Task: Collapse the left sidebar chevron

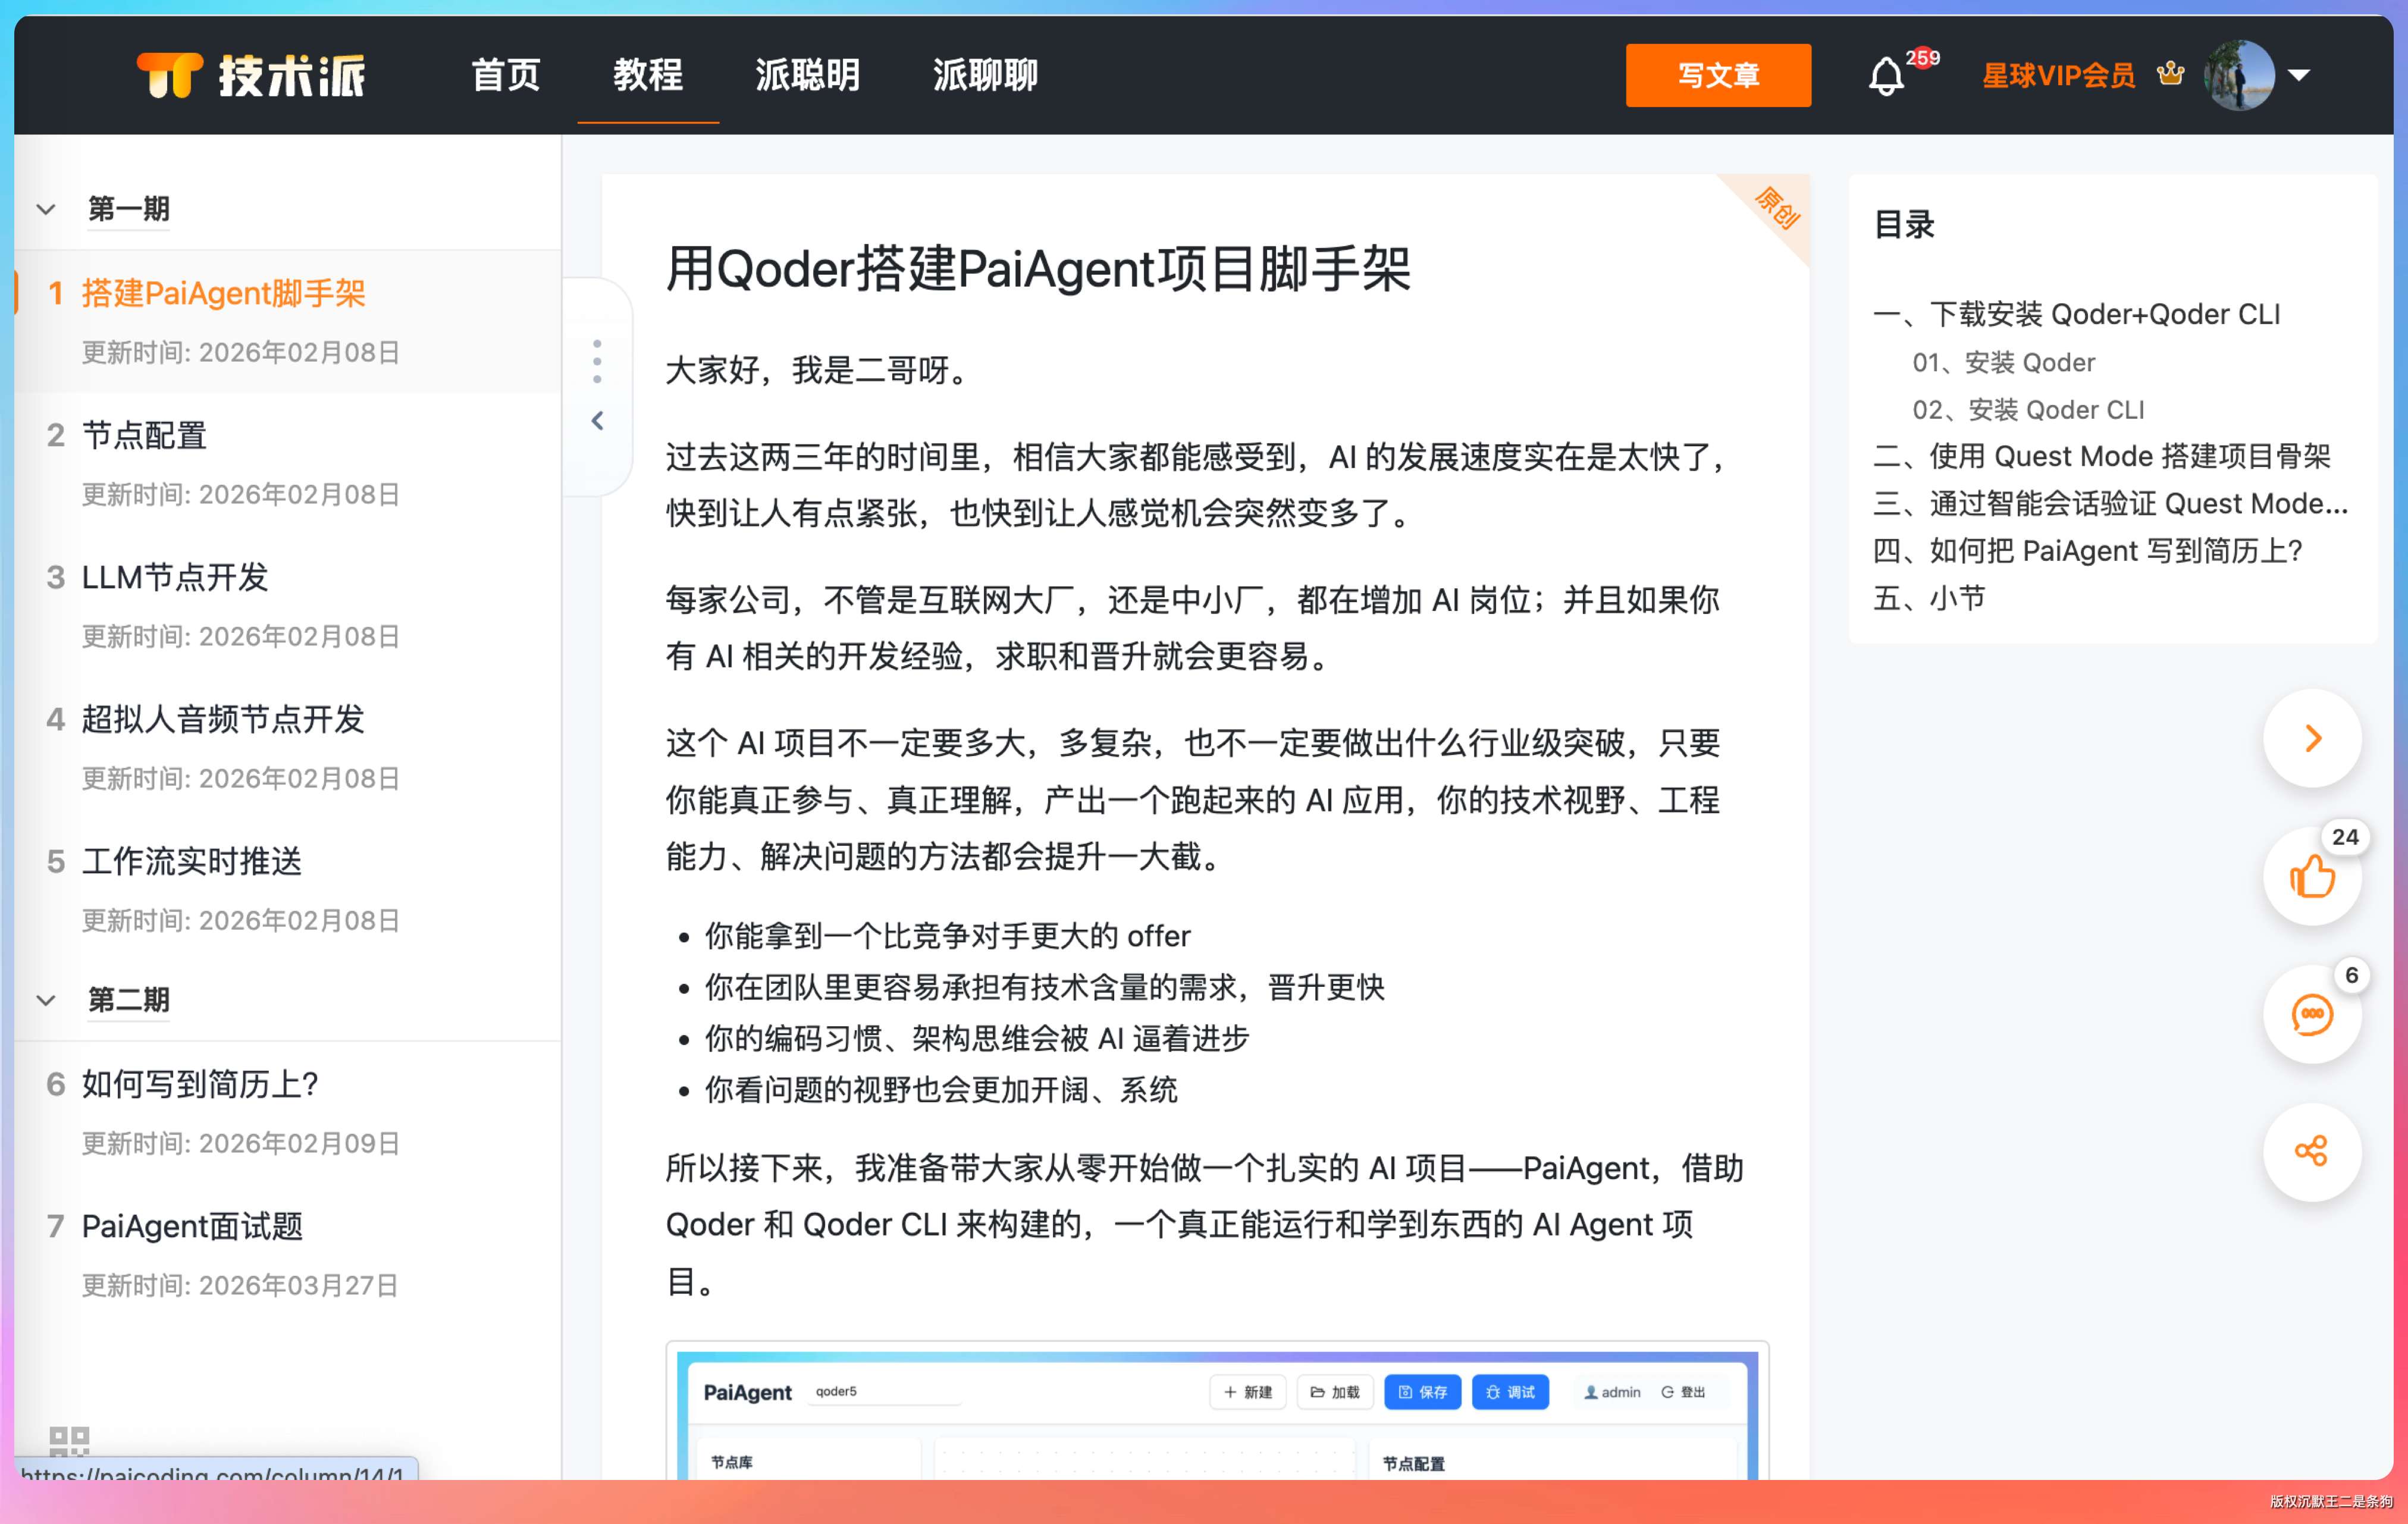Action: click(x=597, y=421)
